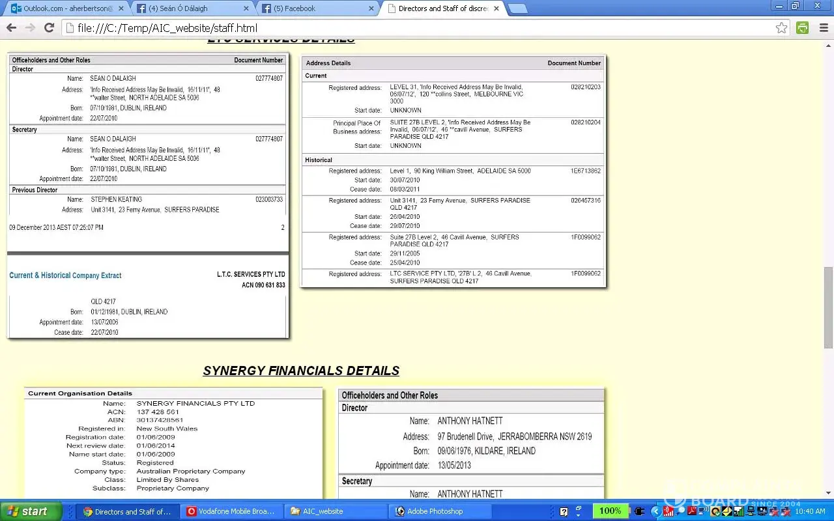Open the Windows Start menu
Viewport: 834px width, 521px height.
pyautogui.click(x=31, y=511)
